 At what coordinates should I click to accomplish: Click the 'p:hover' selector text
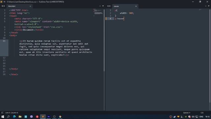pos(119,19)
